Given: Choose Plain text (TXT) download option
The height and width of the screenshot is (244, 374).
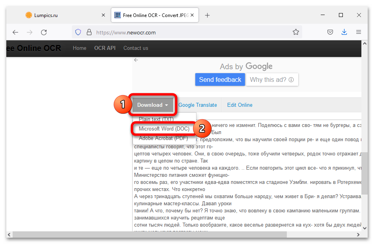Looking at the screenshot, I should coord(156,119).
